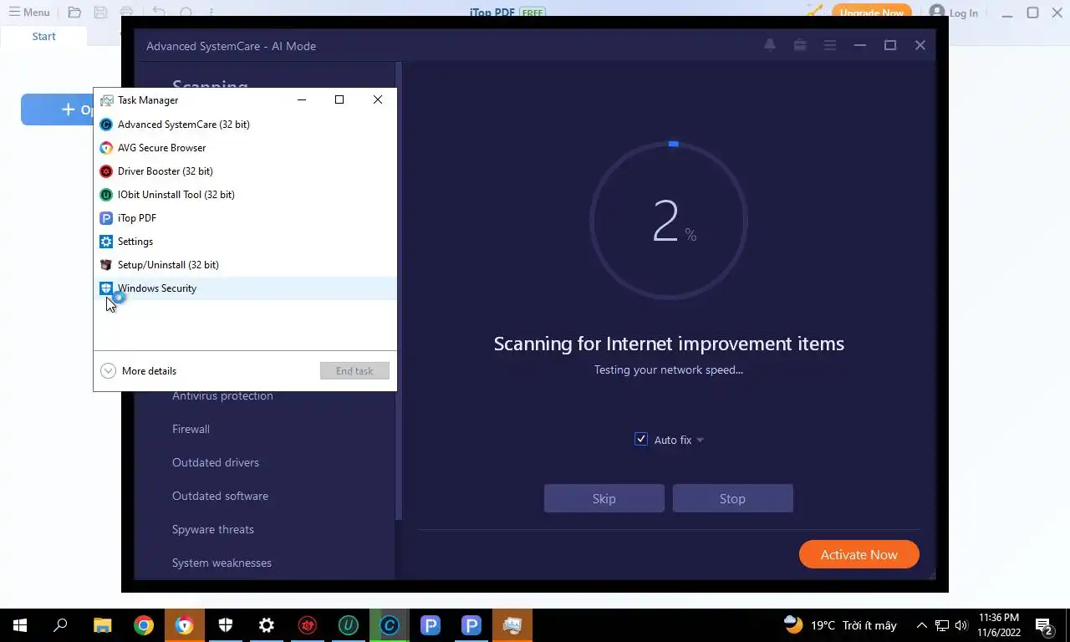Click the End task button
Image resolution: width=1070 pixels, height=642 pixels.
(354, 371)
